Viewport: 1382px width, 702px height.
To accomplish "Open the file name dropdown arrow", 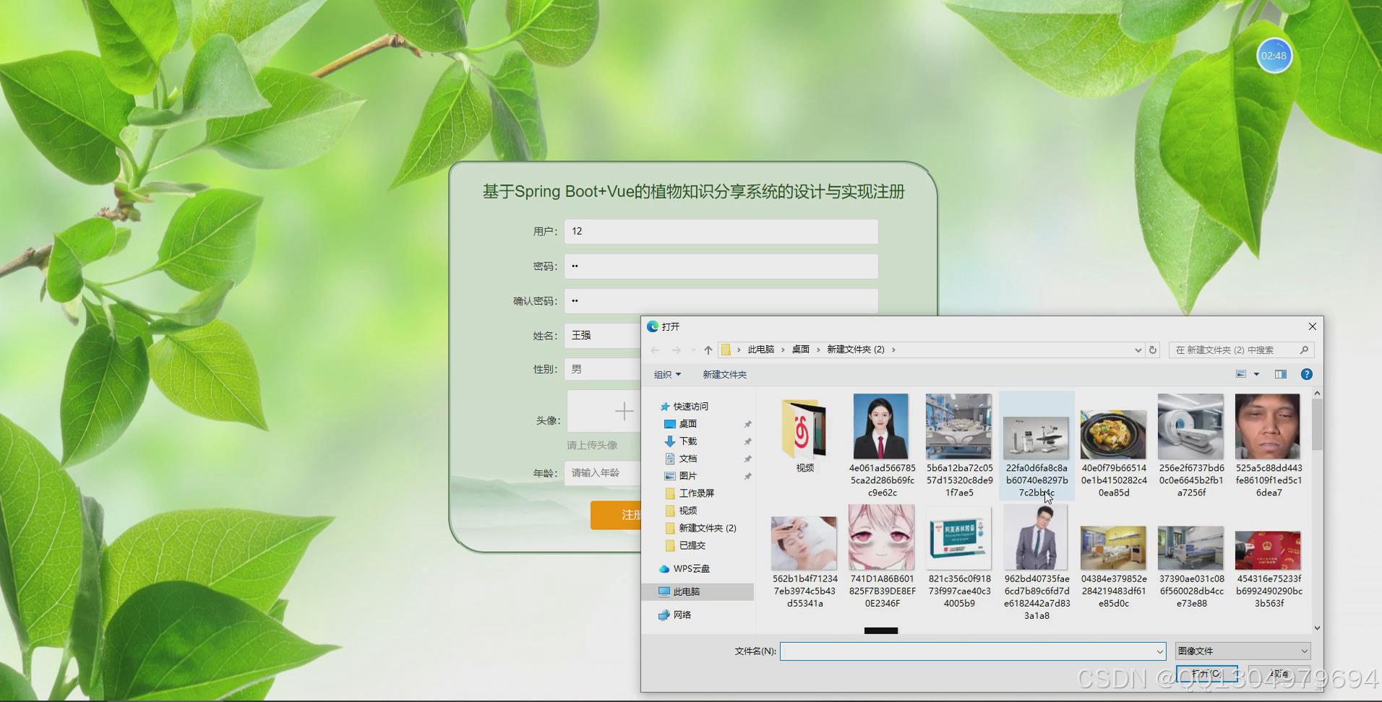I will click(x=1159, y=651).
